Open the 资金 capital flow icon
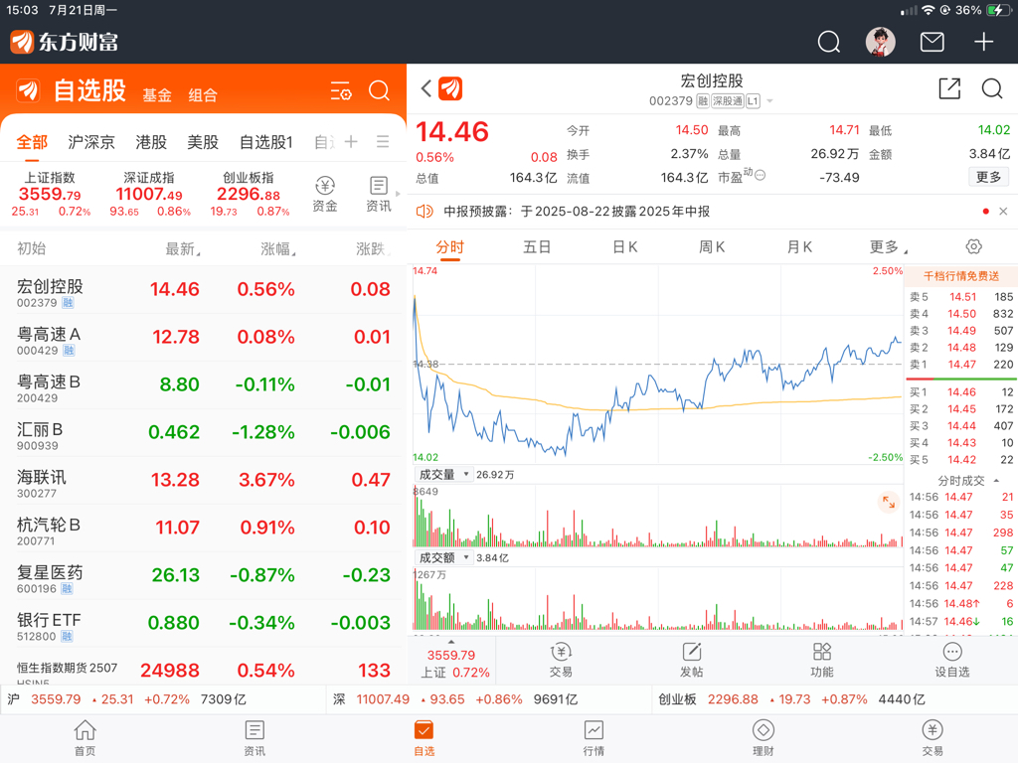This screenshot has width=1018, height=763. [x=325, y=194]
